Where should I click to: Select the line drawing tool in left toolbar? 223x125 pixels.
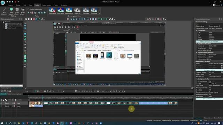[25, 31]
